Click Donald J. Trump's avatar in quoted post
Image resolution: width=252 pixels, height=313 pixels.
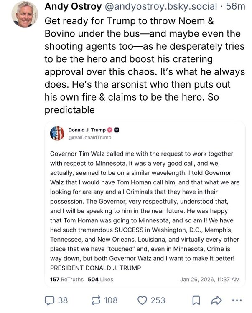pyautogui.click(x=57, y=133)
